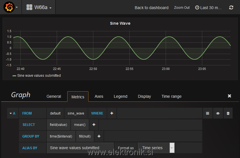
Task: Click the 23:00 x-axis time label
Action: (166, 69)
